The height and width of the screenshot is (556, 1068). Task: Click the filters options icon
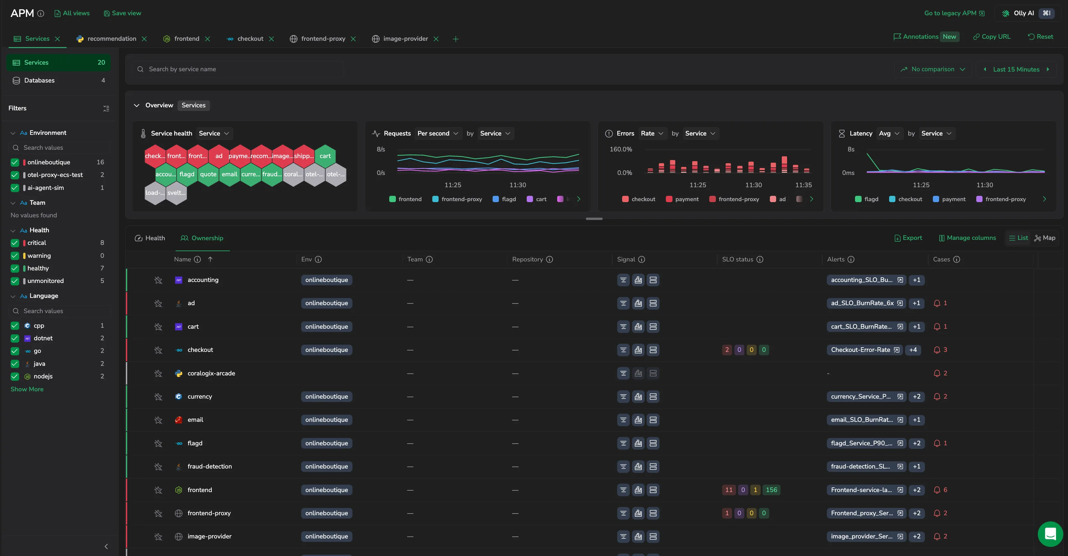(x=106, y=108)
